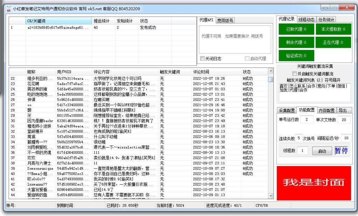Open the 线程动态 tab
This screenshot has height=216, width=358.
[307, 20]
